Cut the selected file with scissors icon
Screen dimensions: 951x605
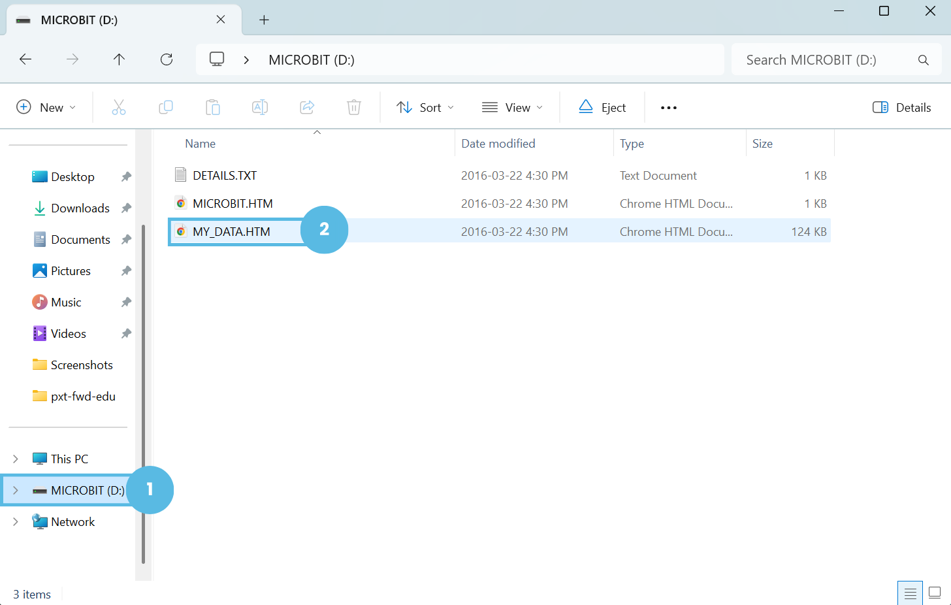(x=119, y=107)
